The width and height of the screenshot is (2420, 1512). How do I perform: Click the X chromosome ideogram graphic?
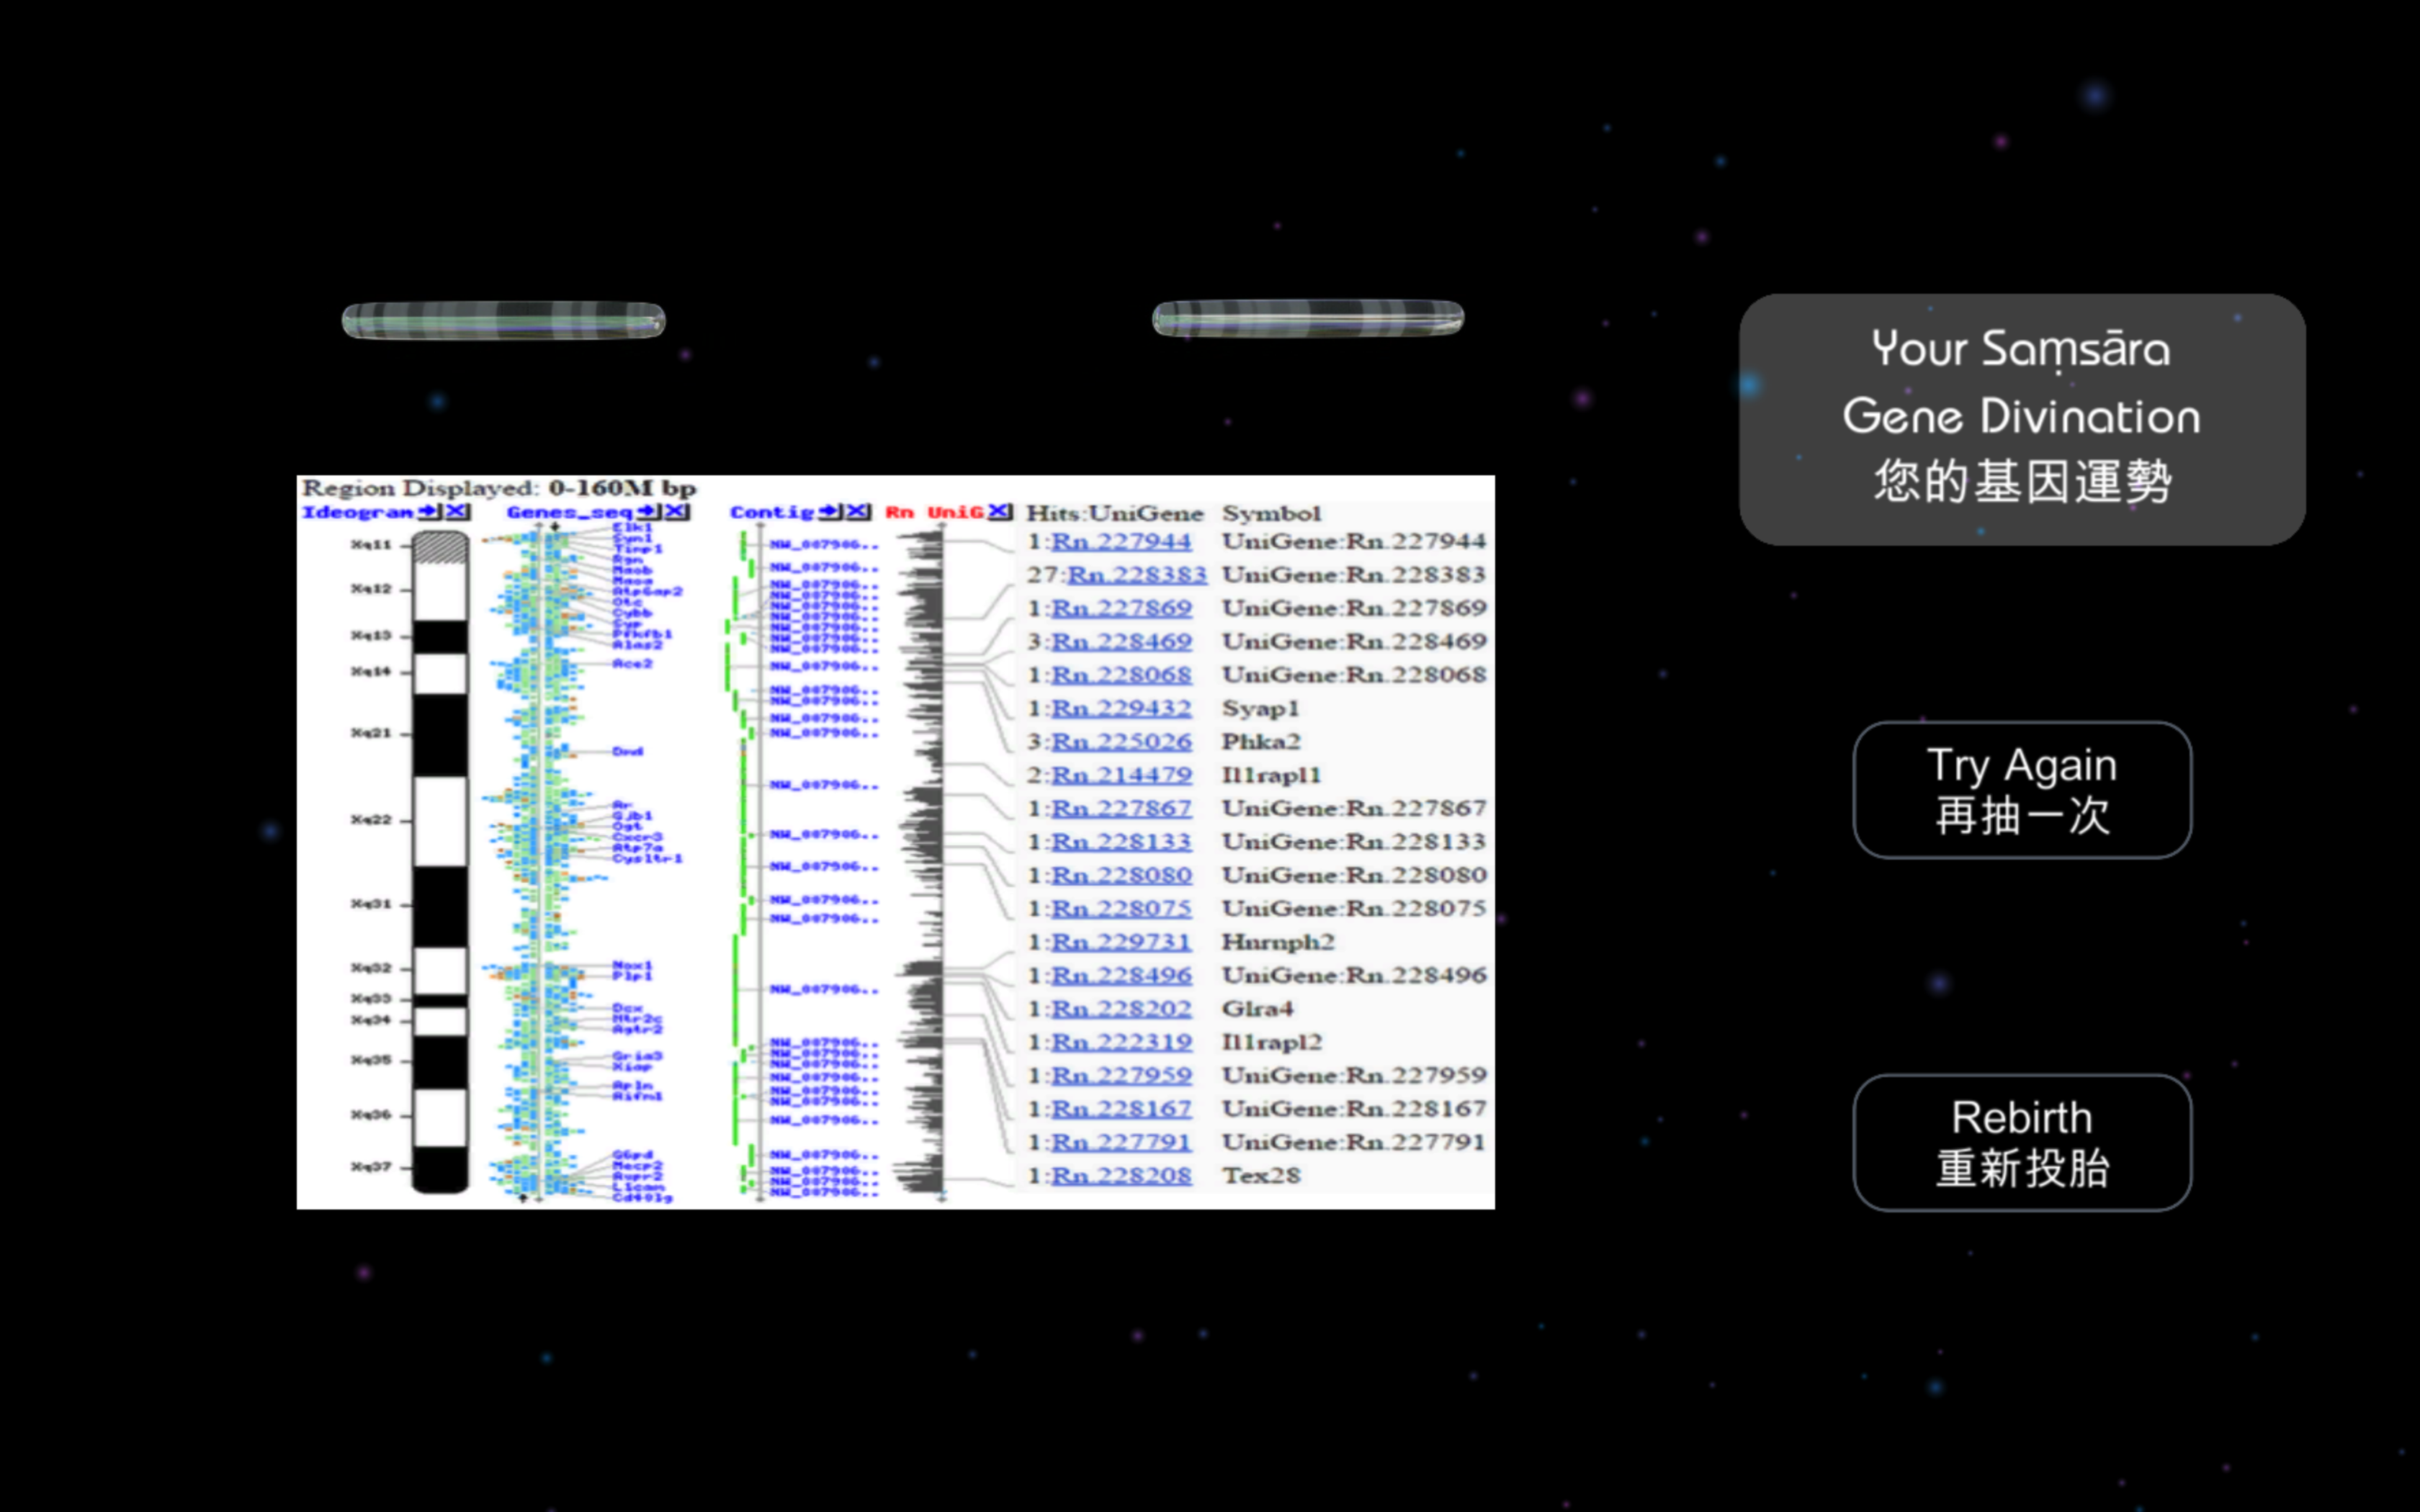[x=440, y=862]
